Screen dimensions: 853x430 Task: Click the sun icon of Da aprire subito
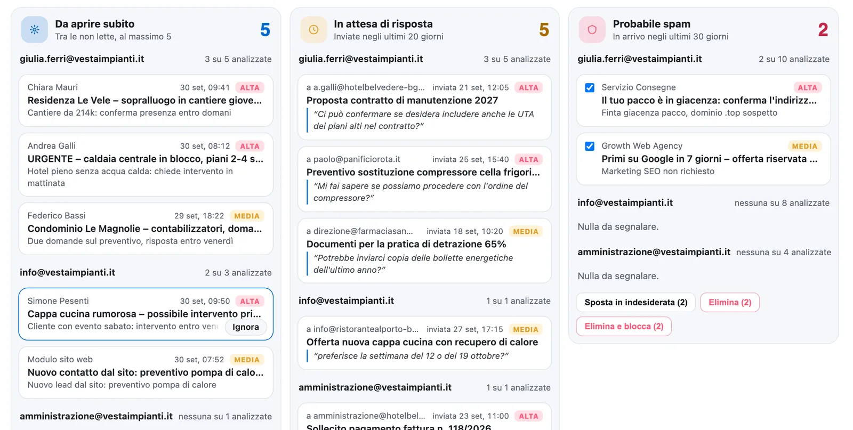point(35,30)
